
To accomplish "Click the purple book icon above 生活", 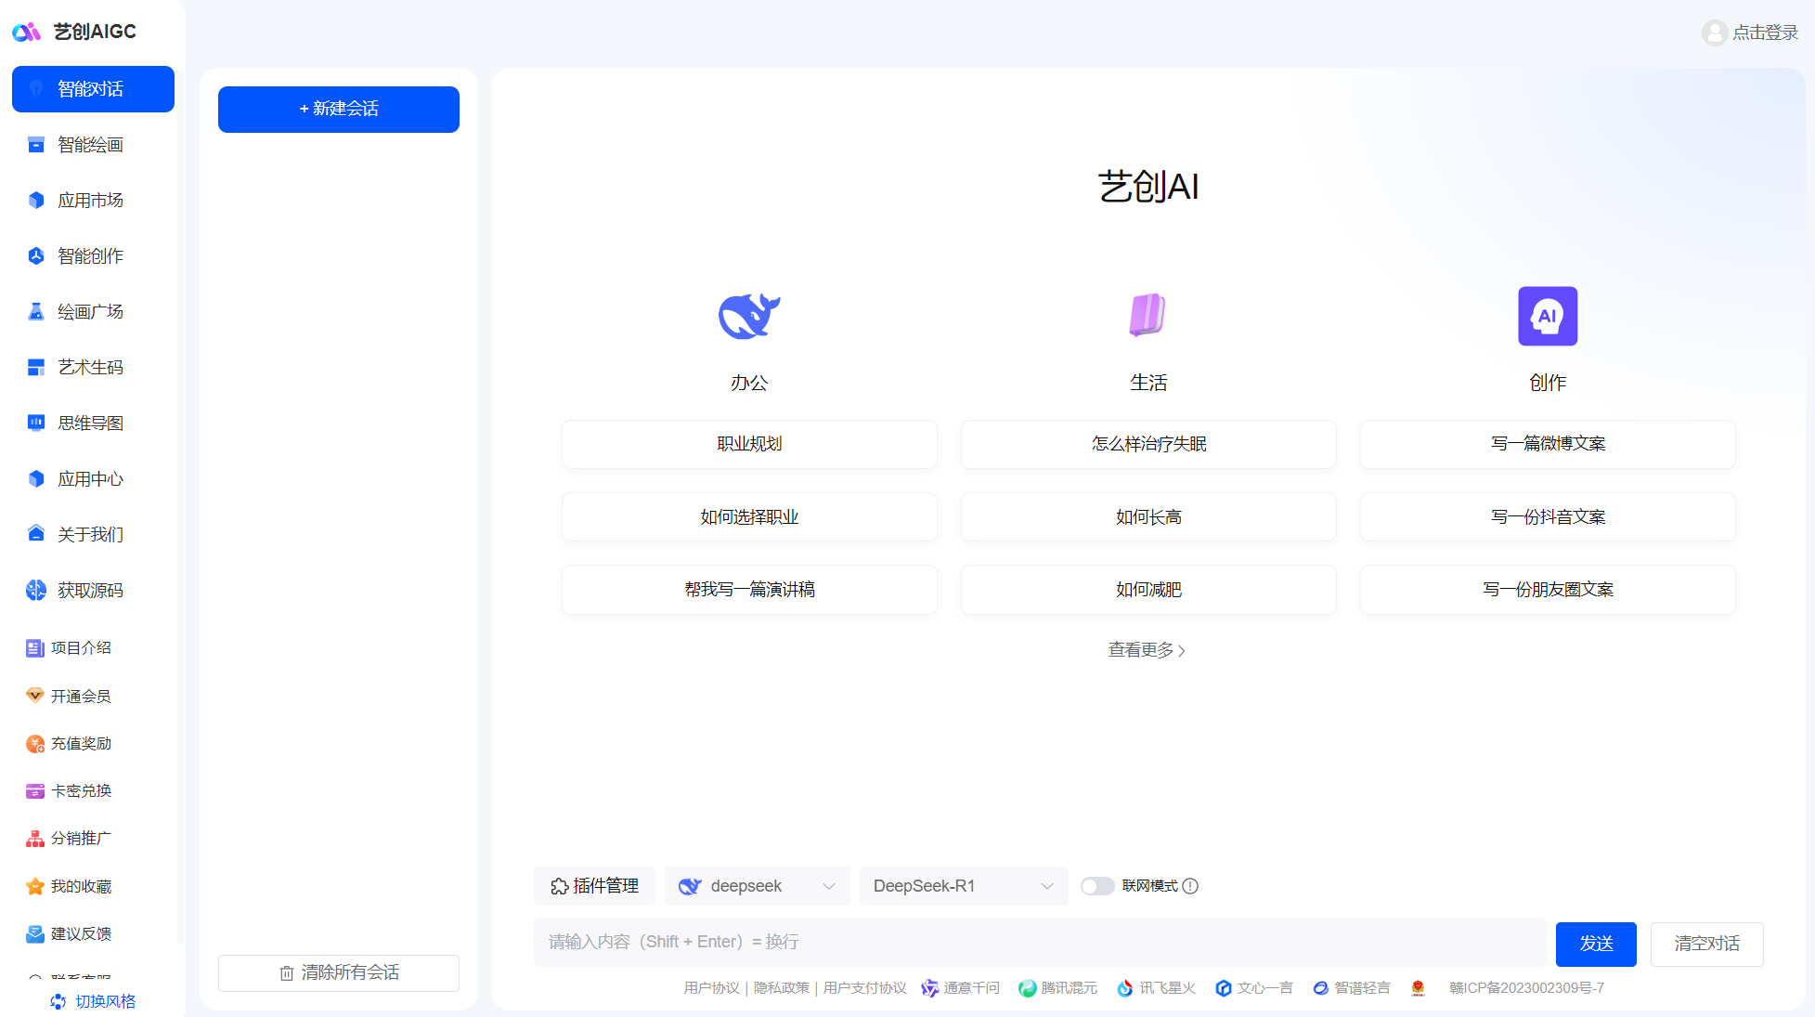I will (1147, 316).
